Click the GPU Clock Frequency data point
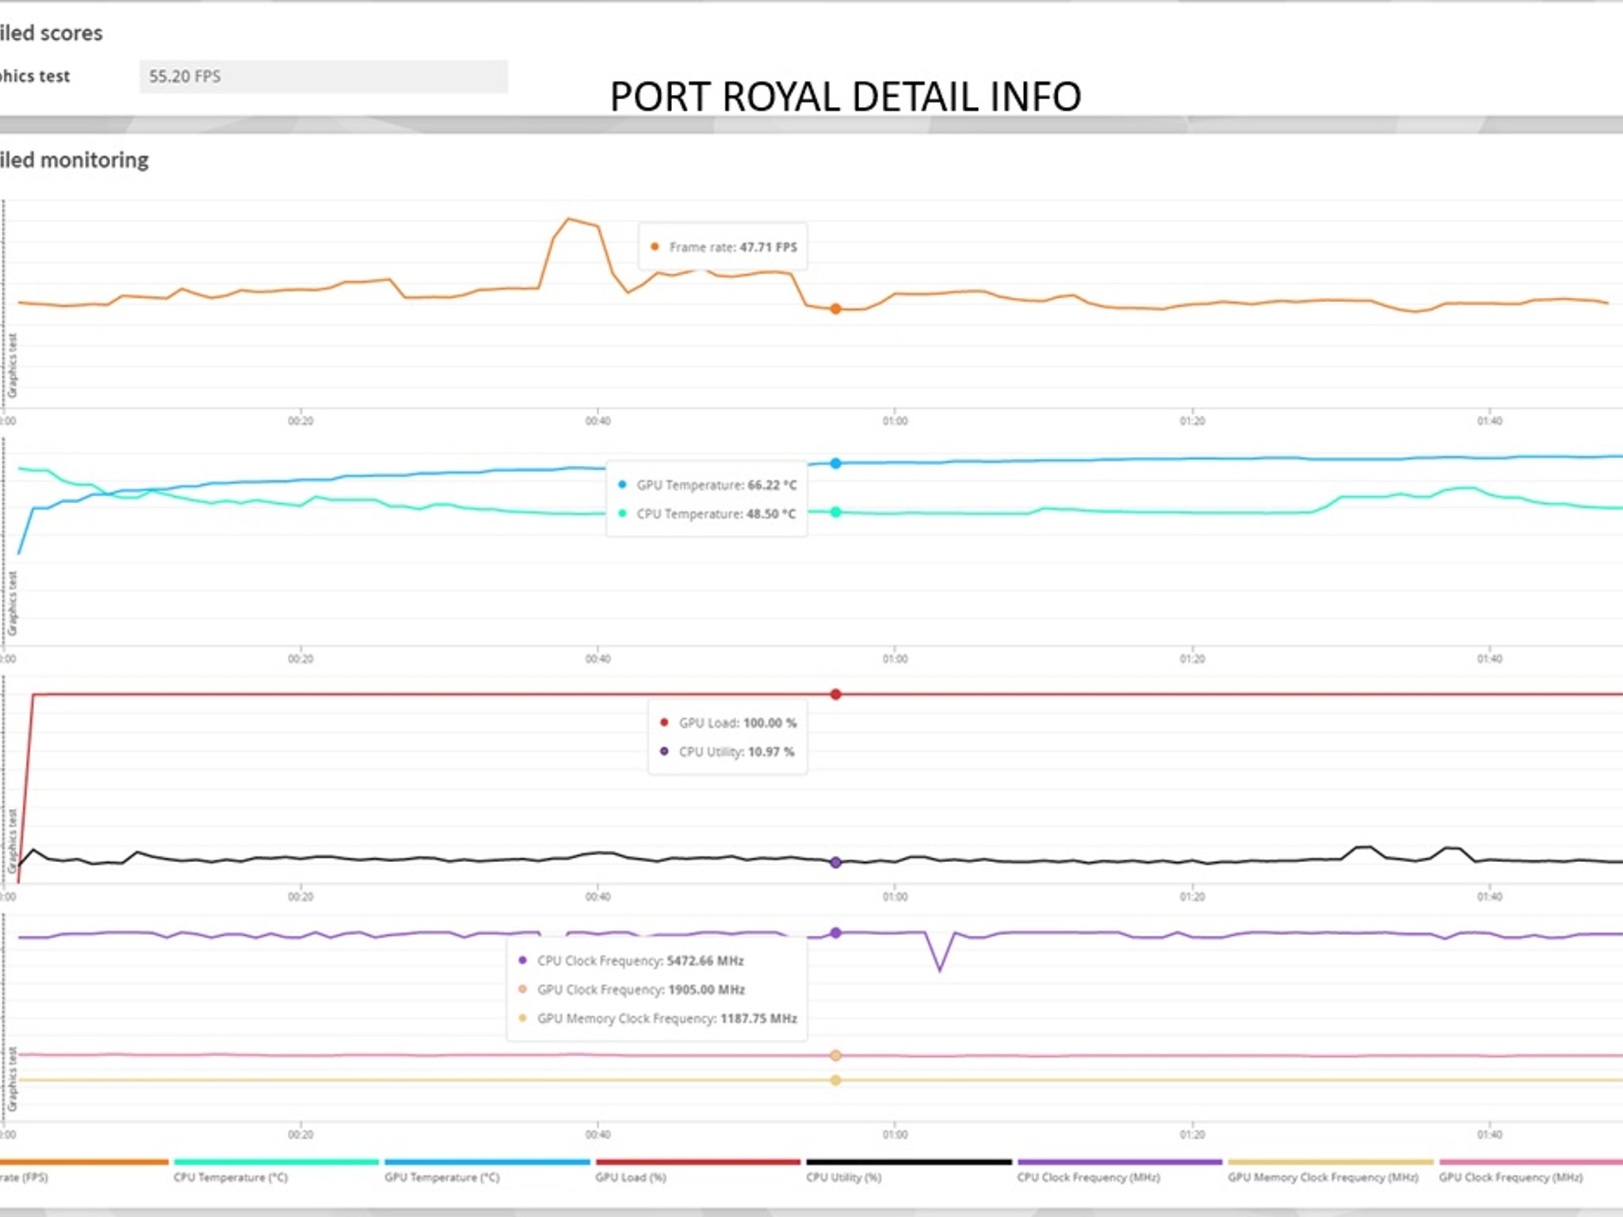The width and height of the screenshot is (1623, 1217). 835,1055
